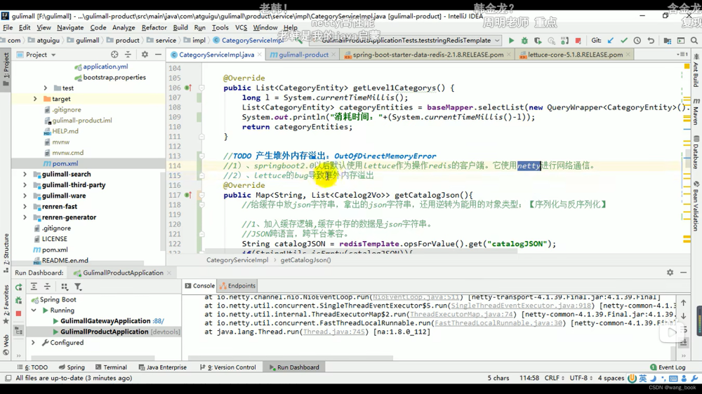Collapse the Running node in dashboard
The width and height of the screenshot is (702, 394).
(34, 310)
